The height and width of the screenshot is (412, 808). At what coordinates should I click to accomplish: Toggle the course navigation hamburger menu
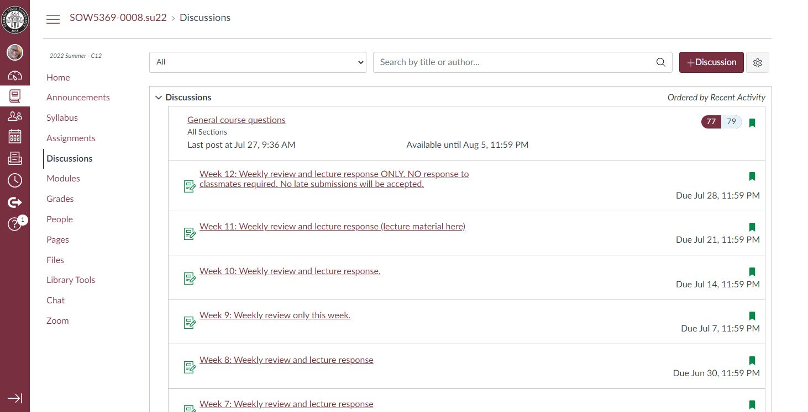pyautogui.click(x=53, y=19)
